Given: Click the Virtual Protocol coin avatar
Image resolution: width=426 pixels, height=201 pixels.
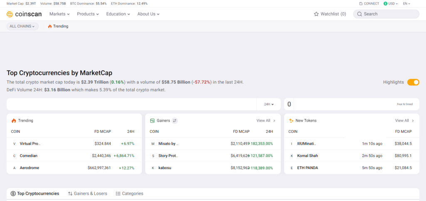Looking at the screenshot, I should point(15,144).
